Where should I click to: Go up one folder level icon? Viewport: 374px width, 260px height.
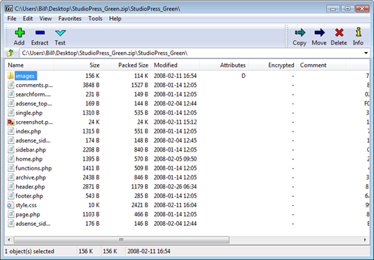coord(10,53)
